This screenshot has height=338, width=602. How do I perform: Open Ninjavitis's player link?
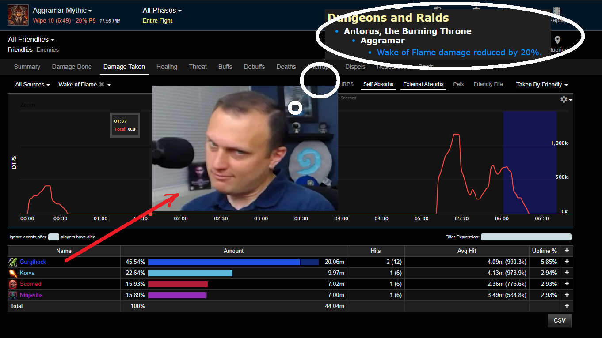point(31,295)
